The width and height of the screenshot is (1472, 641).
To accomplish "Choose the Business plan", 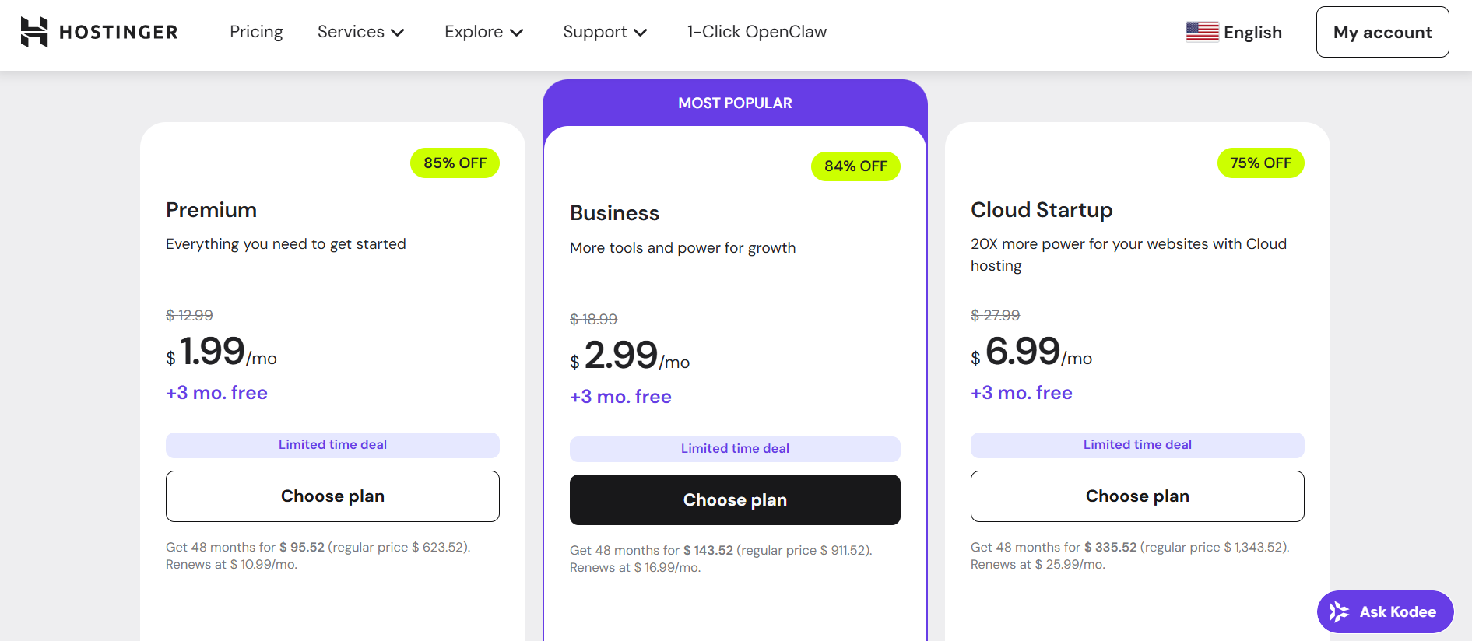I will [735, 500].
